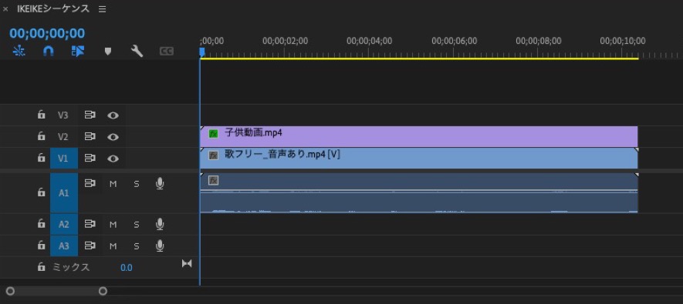The width and height of the screenshot is (683, 304).
Task: Click the ミックス volume value 0.0
Action: click(127, 268)
